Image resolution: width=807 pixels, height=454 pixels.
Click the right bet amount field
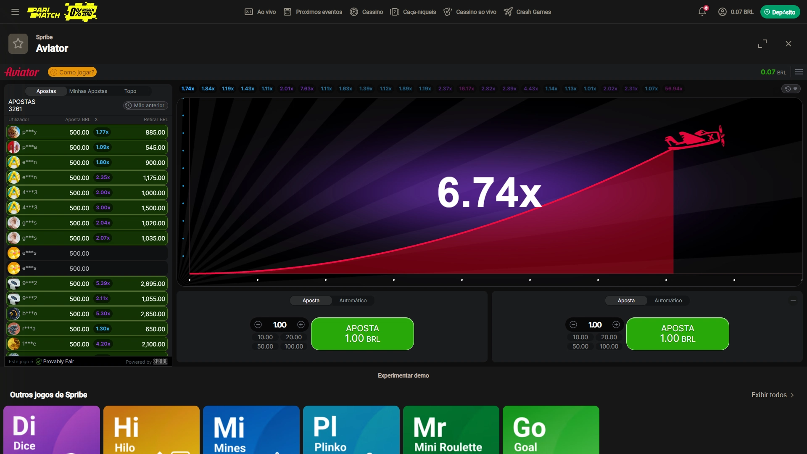coord(595,325)
